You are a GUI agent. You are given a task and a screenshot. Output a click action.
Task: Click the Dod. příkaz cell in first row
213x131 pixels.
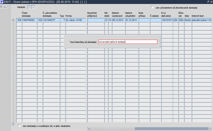(144, 20)
